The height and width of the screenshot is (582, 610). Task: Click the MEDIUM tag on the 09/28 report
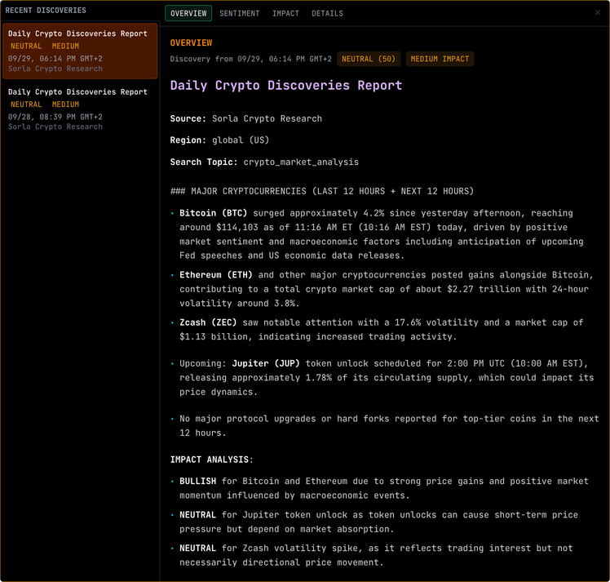[65, 104]
